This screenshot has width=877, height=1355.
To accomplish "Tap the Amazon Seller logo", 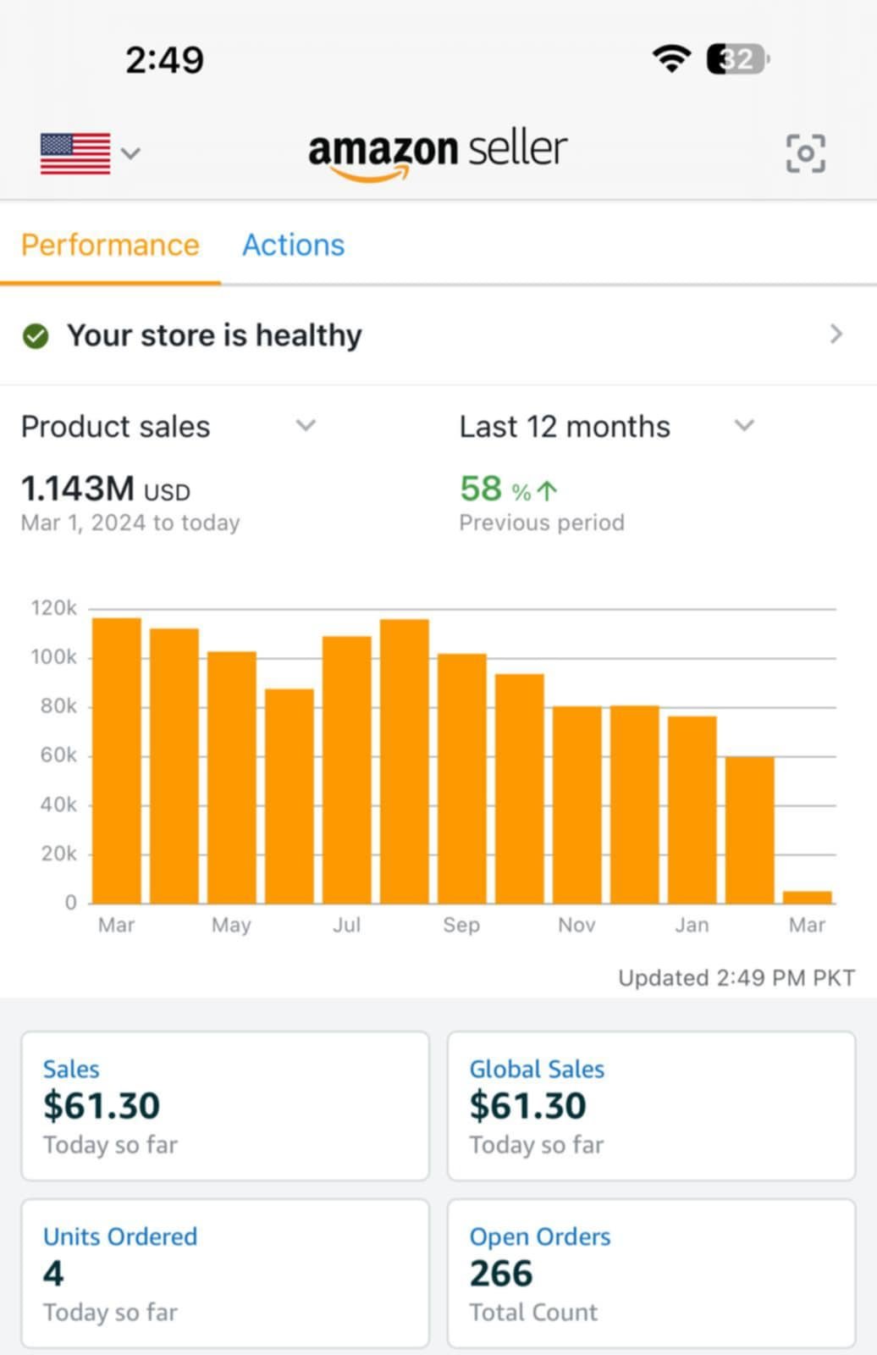I will pyautogui.click(x=438, y=154).
